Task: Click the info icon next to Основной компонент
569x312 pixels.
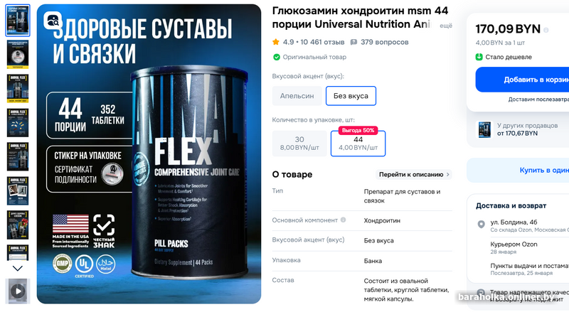Action: click(x=343, y=220)
